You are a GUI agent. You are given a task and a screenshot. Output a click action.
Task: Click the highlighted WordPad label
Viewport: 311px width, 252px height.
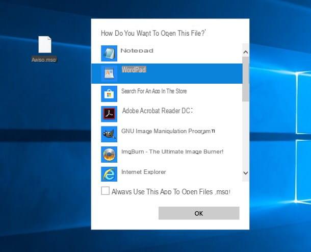point(134,70)
